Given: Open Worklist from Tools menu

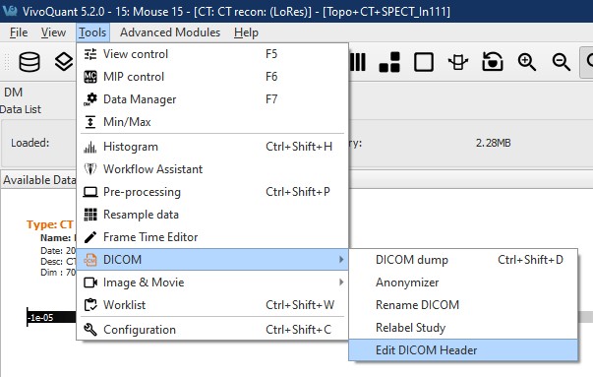Looking at the screenshot, I should click(x=212, y=305).
